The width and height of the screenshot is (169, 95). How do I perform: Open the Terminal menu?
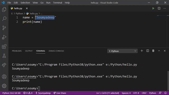click(x=58, y=3)
